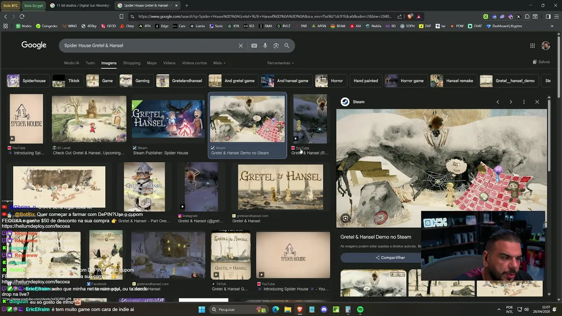Open the Maps tab

[x=151, y=63]
